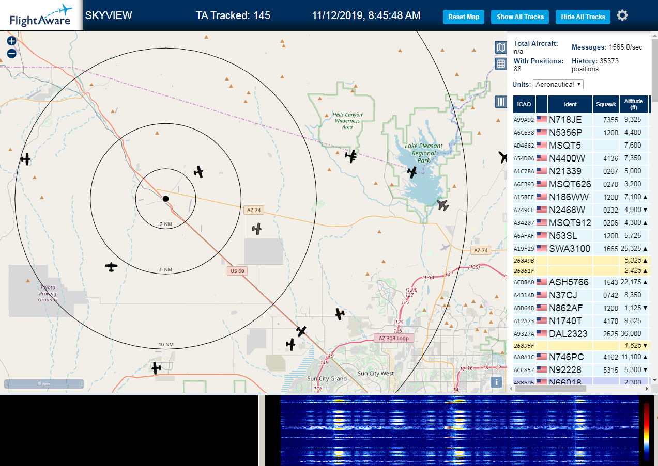Open settings gear in header
658x466 pixels.
point(622,15)
